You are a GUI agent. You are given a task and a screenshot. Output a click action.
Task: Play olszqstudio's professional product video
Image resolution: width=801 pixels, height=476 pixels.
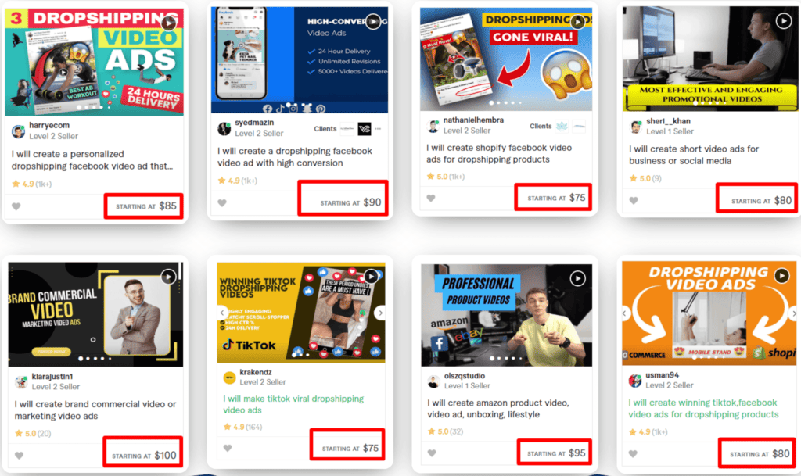pos(578,278)
